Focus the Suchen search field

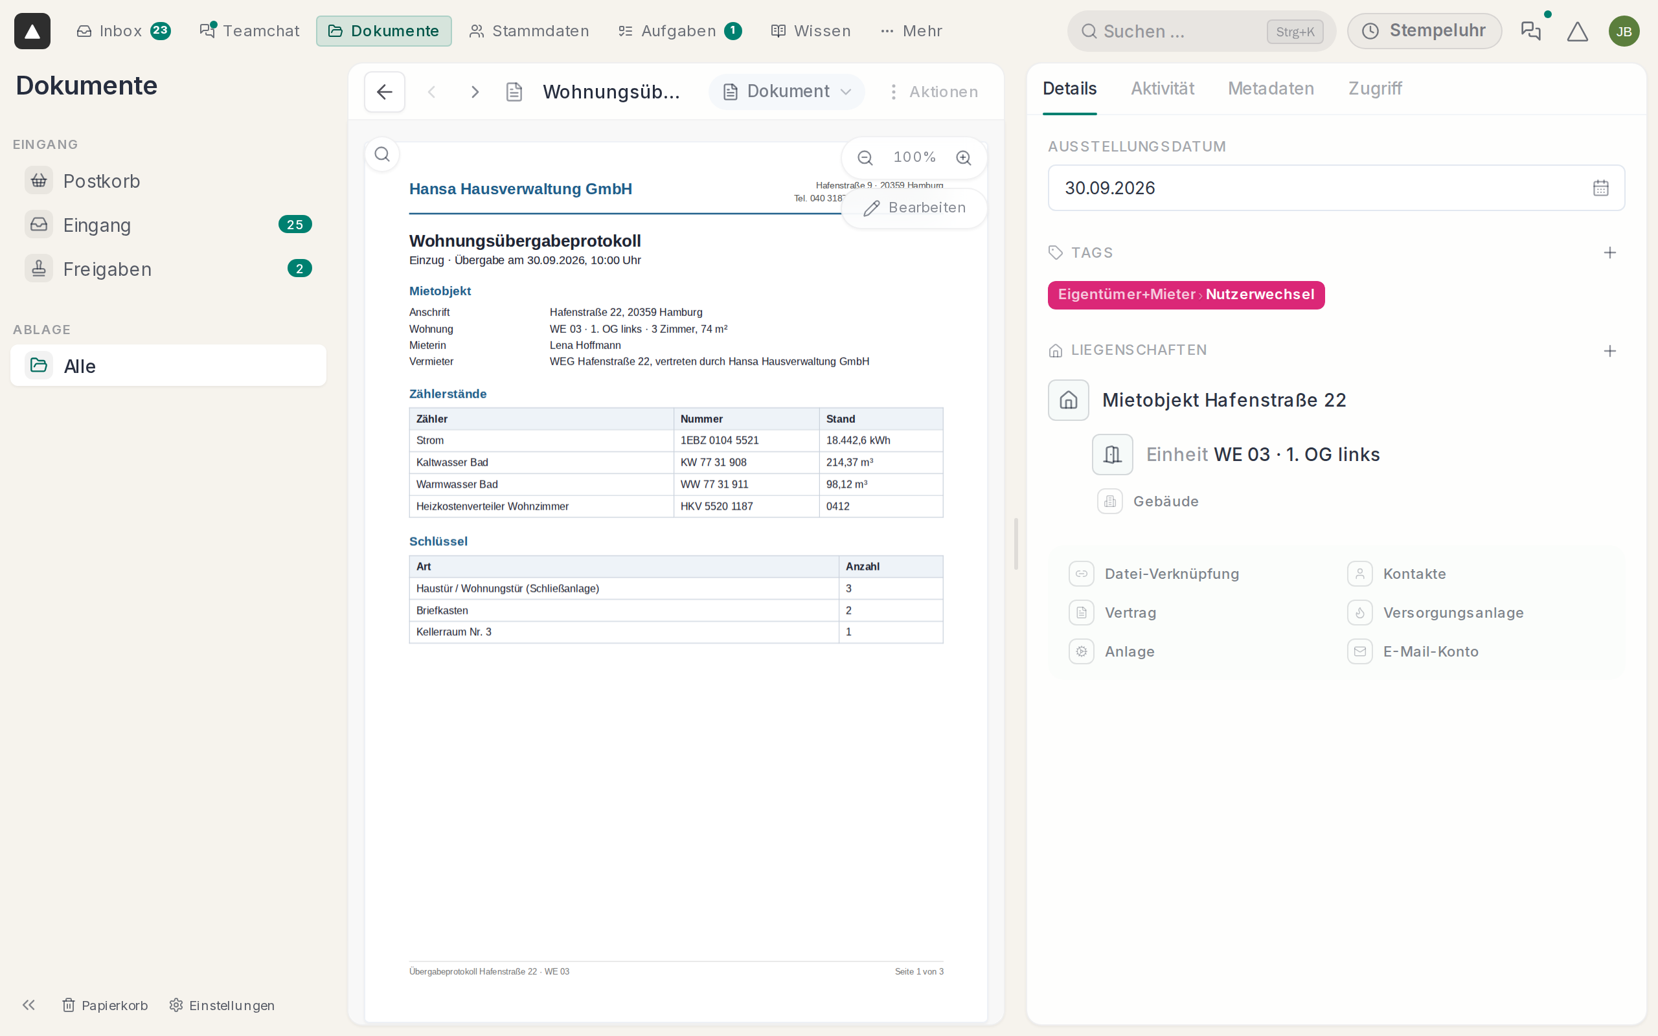pyautogui.click(x=1201, y=31)
